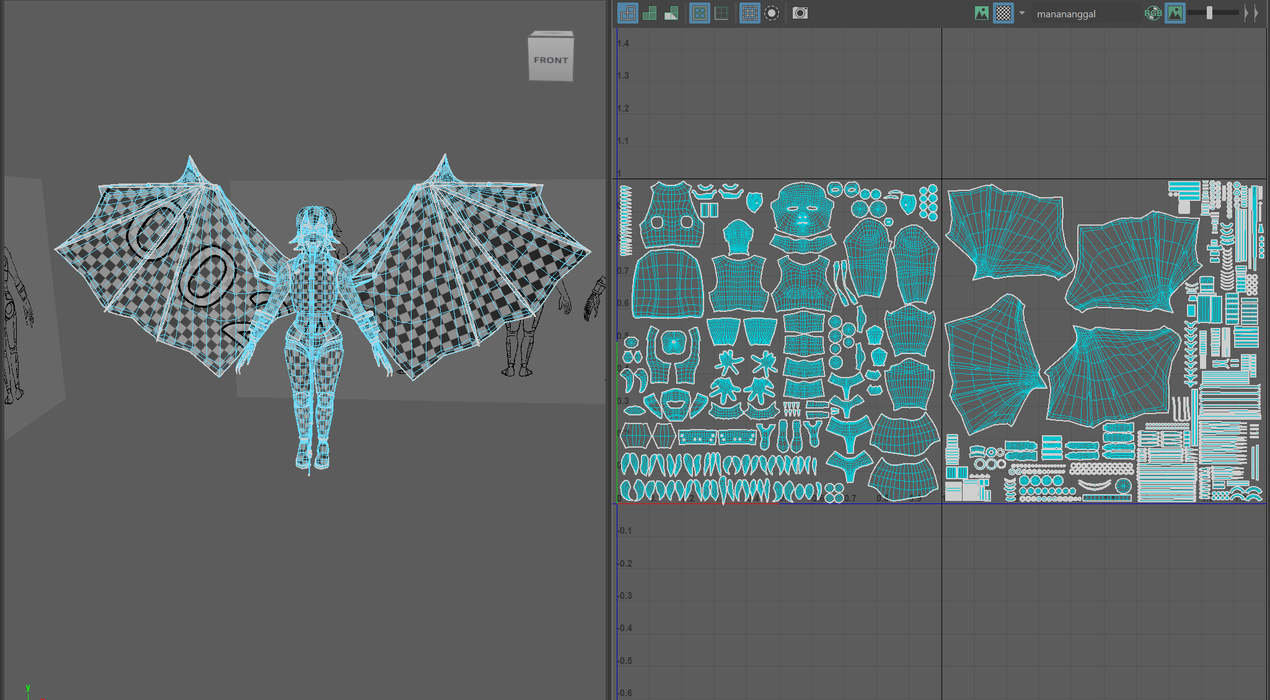
Task: Click the internal borders display icon
Action: [x=721, y=13]
